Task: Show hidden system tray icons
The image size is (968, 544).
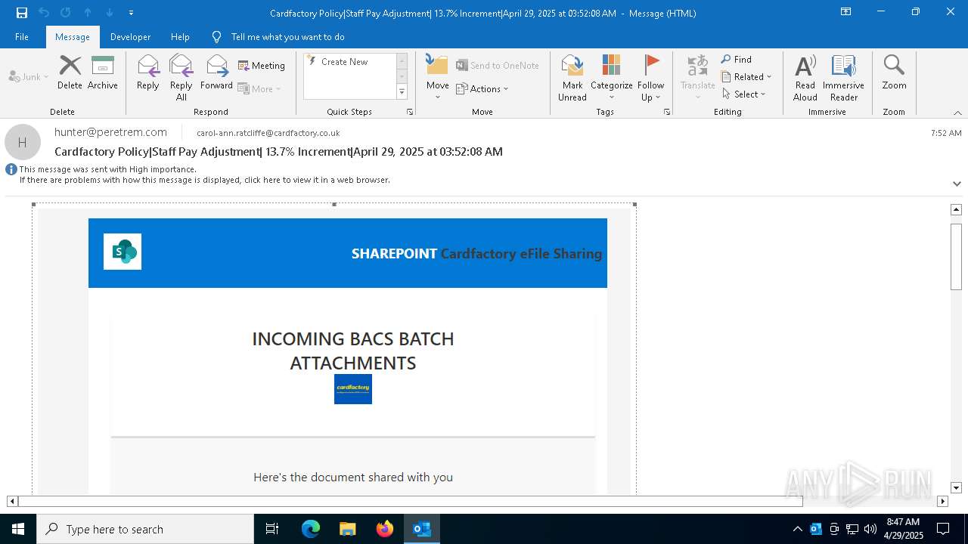Action: pos(797,529)
